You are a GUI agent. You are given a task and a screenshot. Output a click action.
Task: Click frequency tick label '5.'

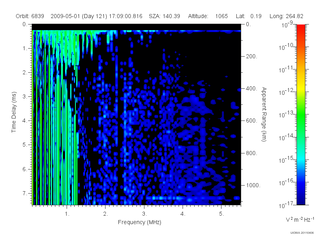coord(221,214)
